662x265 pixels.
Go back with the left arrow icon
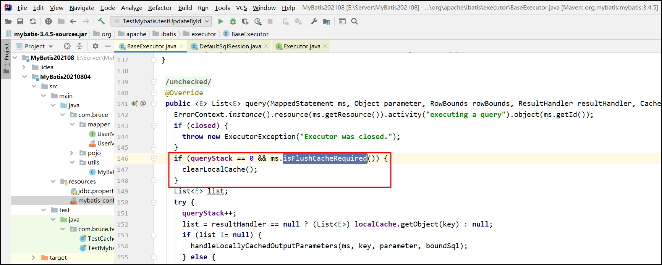[x=73, y=22]
